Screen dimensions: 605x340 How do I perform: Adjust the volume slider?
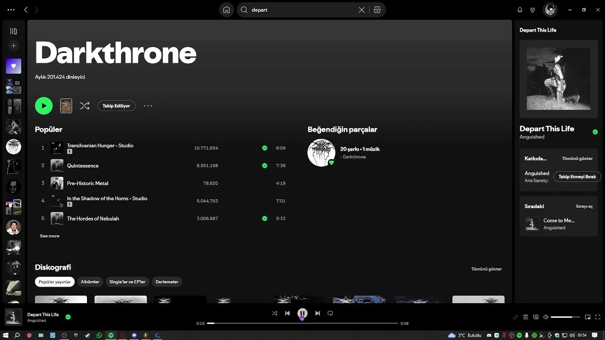coord(565,317)
